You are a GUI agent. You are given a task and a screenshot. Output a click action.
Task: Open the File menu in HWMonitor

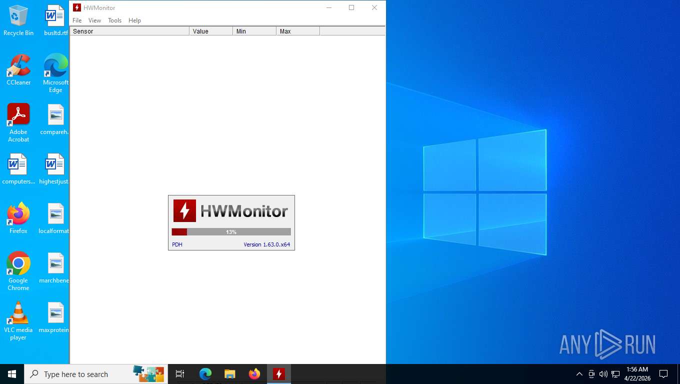77,20
